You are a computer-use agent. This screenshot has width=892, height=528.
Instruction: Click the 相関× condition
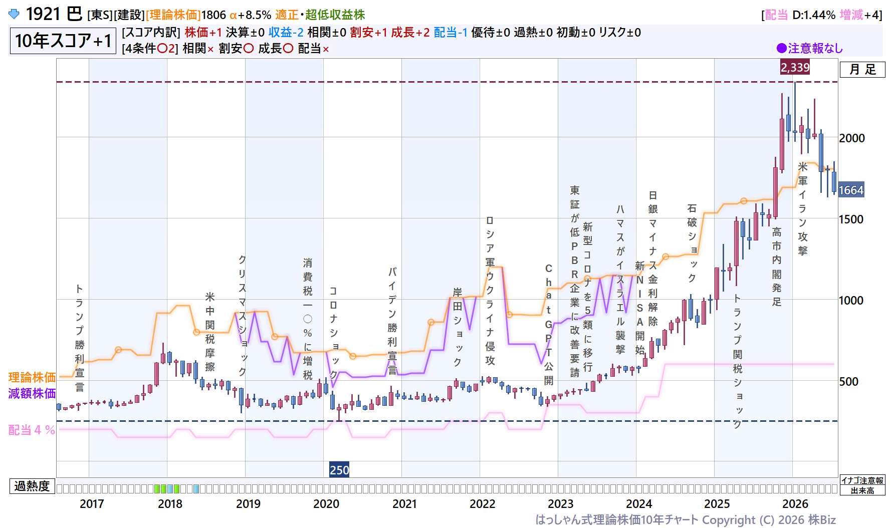coord(198,49)
